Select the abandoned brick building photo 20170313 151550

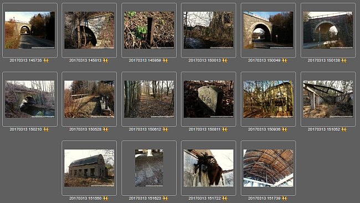89,168
